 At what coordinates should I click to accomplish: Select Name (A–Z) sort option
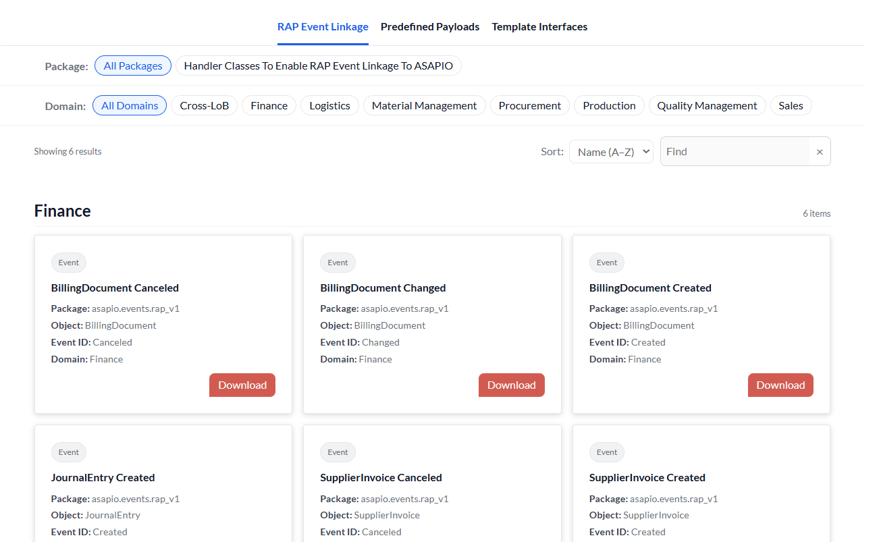611,151
